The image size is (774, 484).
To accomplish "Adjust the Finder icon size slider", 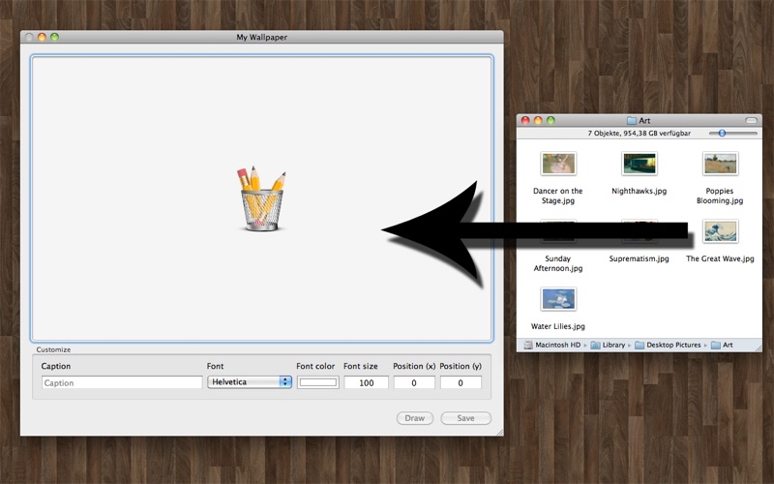I will (x=732, y=134).
